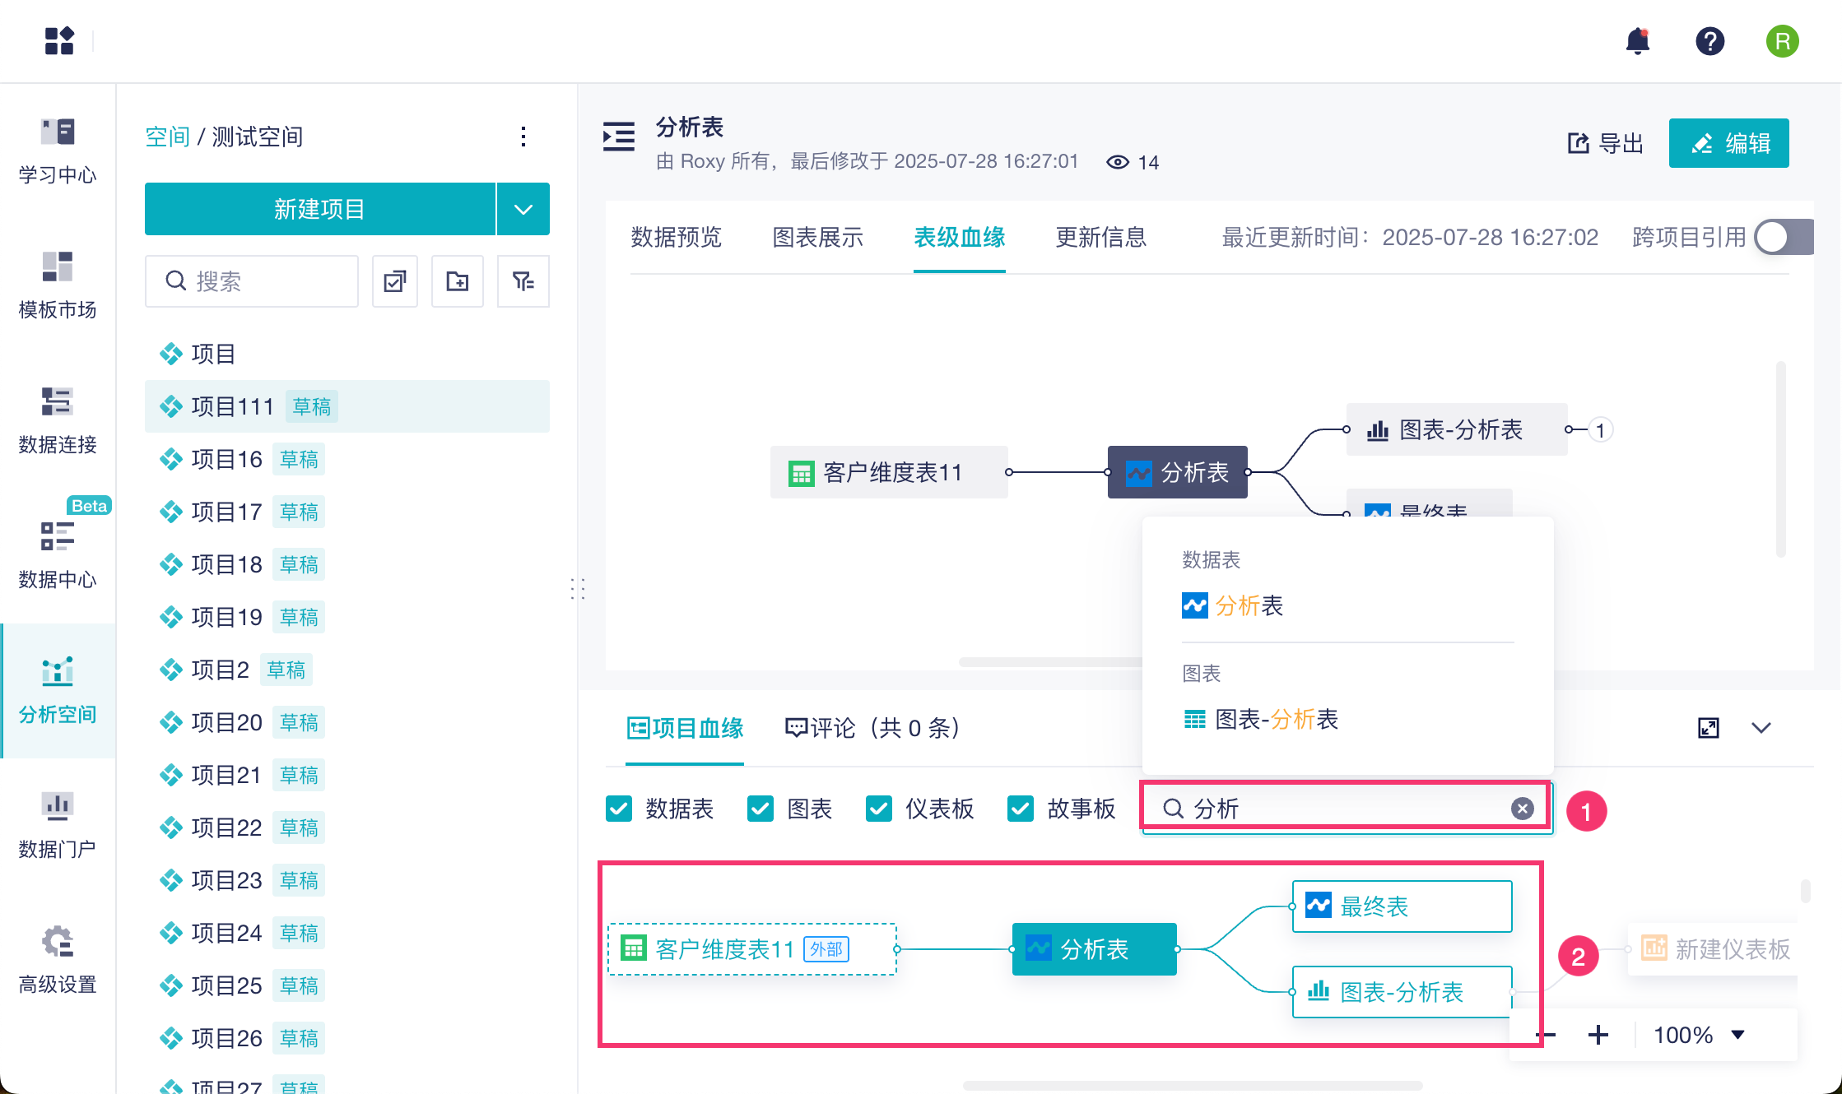Uncheck the 故事板 checkbox
This screenshot has width=1842, height=1094.
coord(1021,809)
